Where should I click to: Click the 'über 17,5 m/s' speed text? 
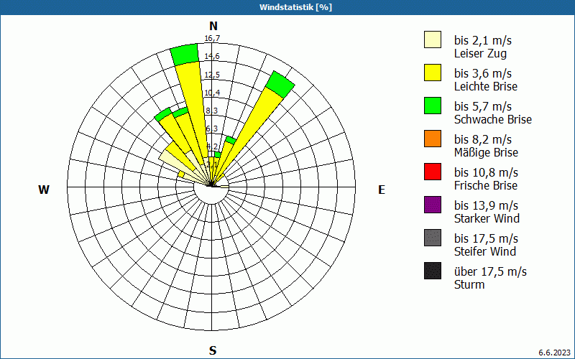(x=490, y=271)
